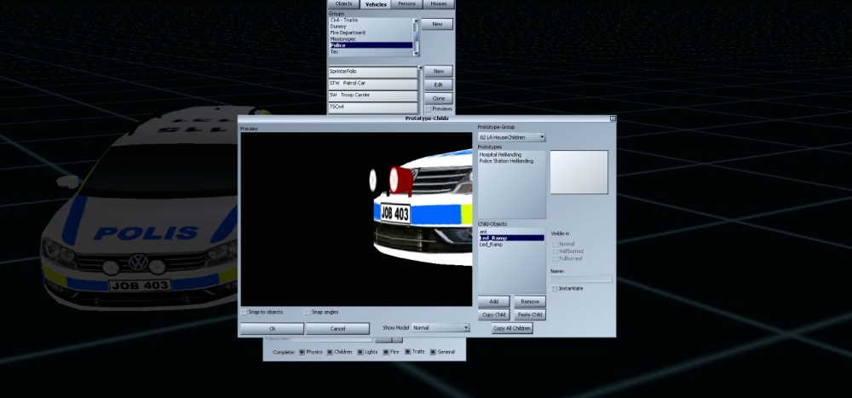Toggle Visible in Halfburned checkbox
This screenshot has height=398, width=852.
click(x=555, y=251)
